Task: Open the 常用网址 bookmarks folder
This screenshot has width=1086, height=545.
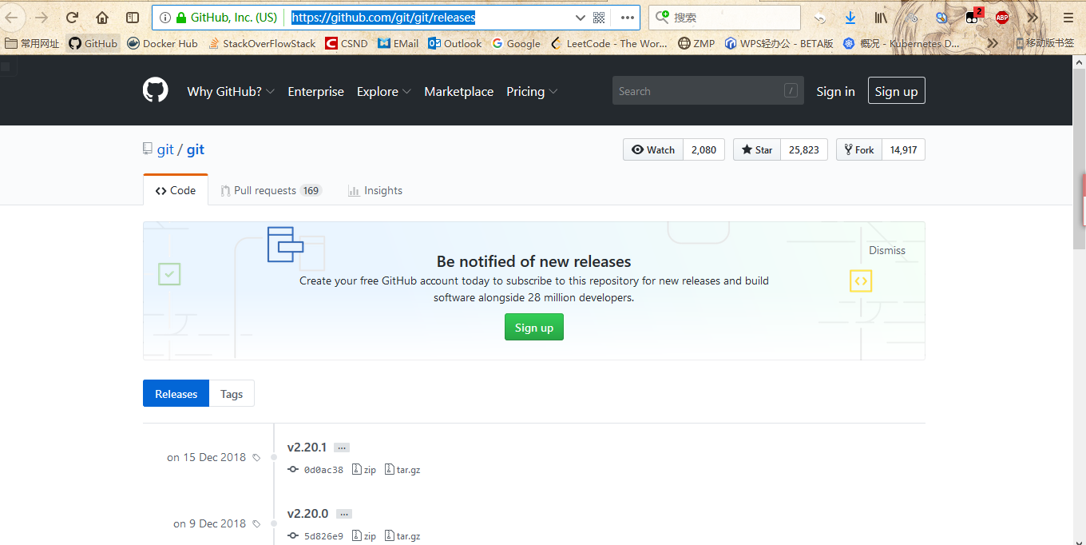Action: tap(32, 43)
